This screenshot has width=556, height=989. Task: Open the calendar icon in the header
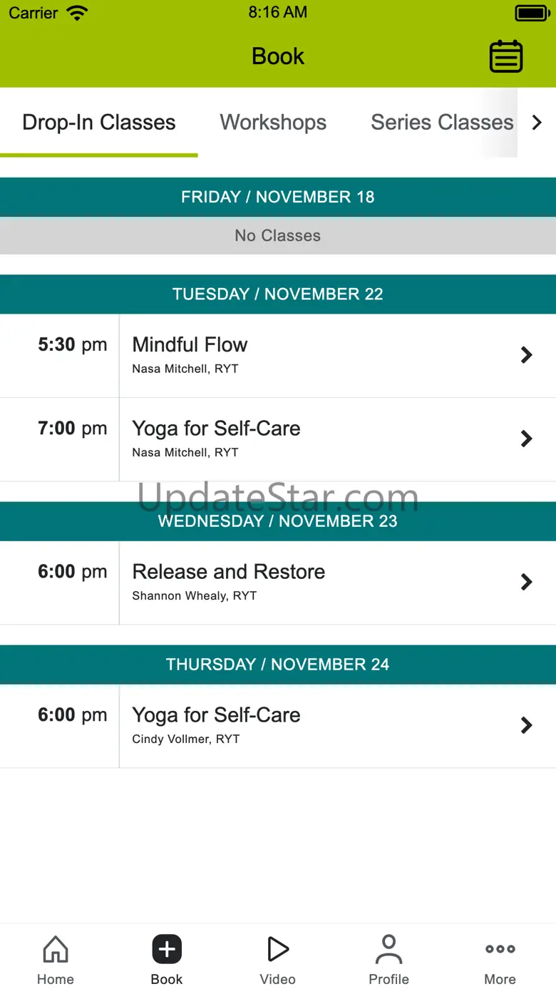click(506, 56)
